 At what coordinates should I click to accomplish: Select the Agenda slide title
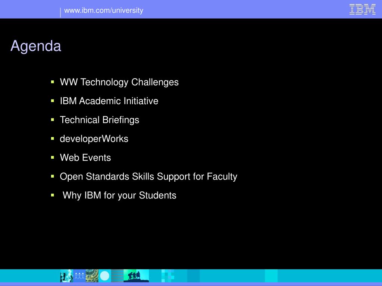tap(36, 46)
